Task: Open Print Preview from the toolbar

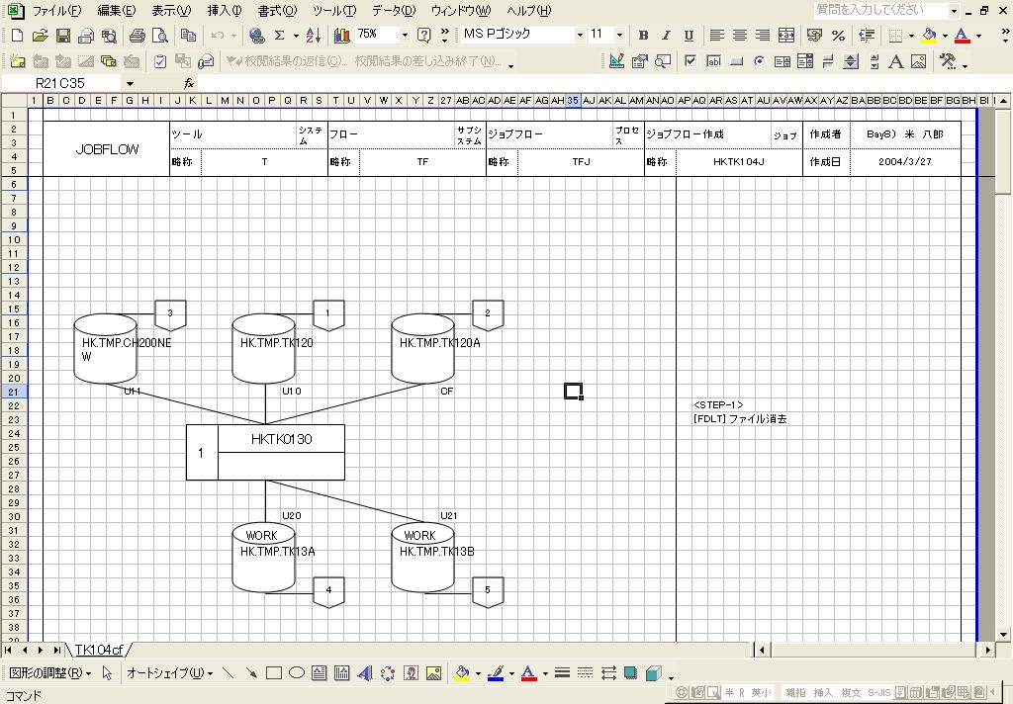Action: (x=159, y=35)
